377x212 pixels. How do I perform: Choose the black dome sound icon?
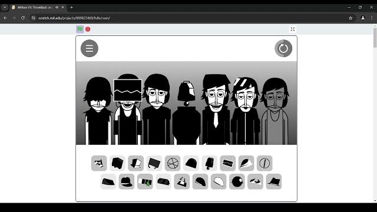tap(191, 163)
